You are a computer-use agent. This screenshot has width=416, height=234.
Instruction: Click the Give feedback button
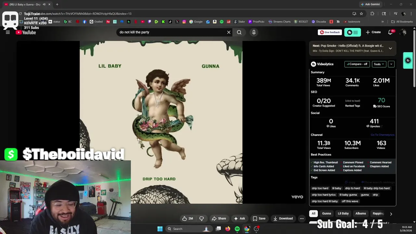click(330, 32)
